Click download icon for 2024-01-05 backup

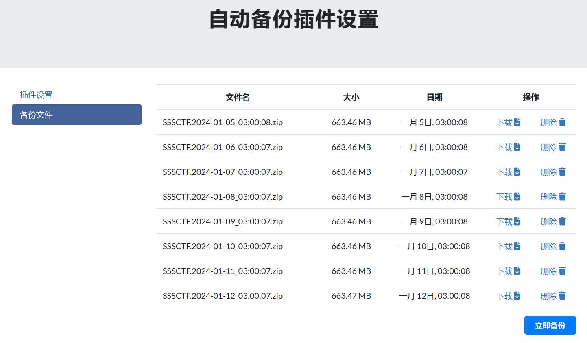(517, 122)
